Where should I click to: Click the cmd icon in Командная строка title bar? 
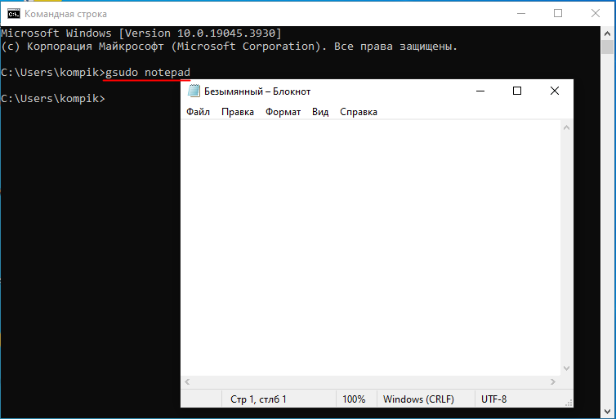(x=14, y=14)
